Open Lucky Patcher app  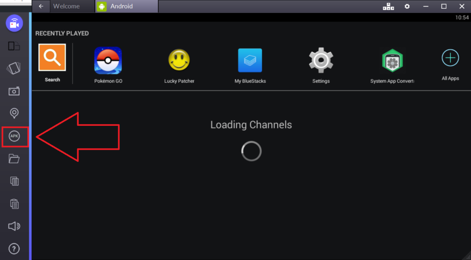tap(179, 61)
